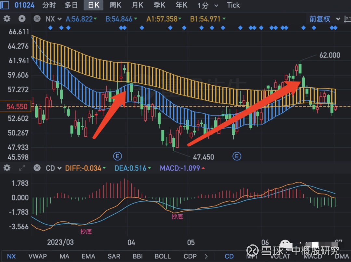
Task: Select BOLL indicator in the bottom bar
Action: click(162, 256)
